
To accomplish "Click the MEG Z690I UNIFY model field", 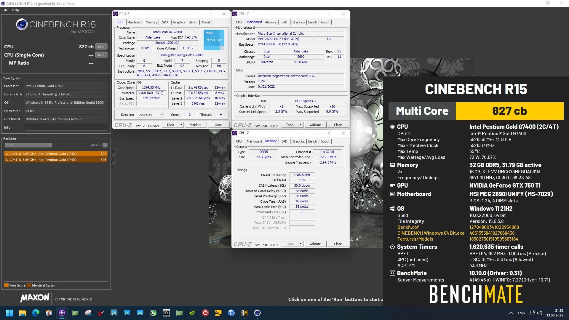I will click(284, 39).
